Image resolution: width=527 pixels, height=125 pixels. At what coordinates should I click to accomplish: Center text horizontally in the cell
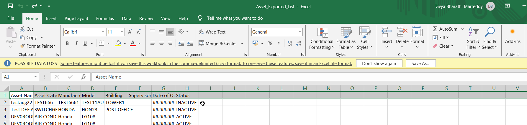click(x=161, y=43)
